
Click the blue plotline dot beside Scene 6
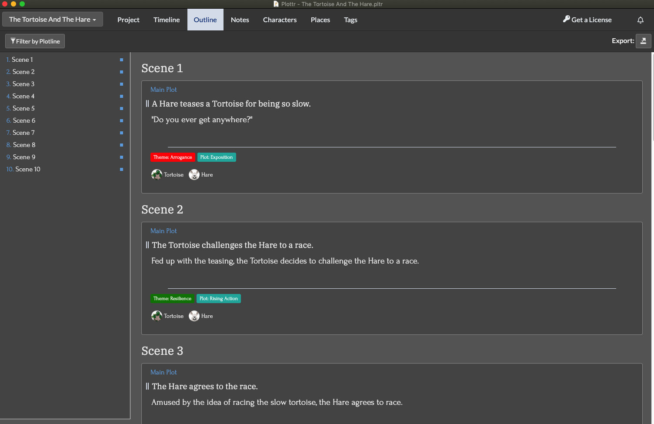121,120
